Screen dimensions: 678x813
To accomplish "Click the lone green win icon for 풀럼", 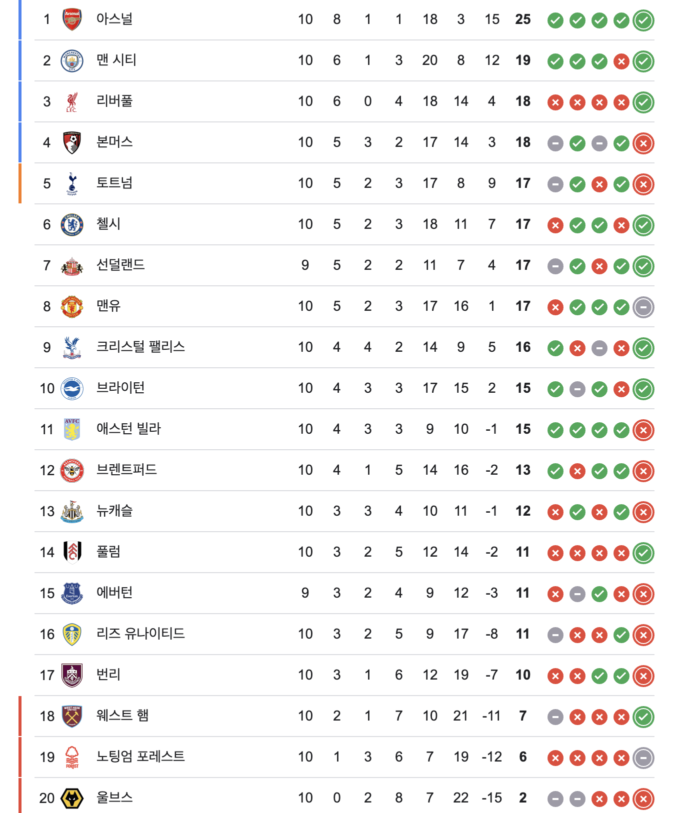I will pyautogui.click(x=643, y=553).
